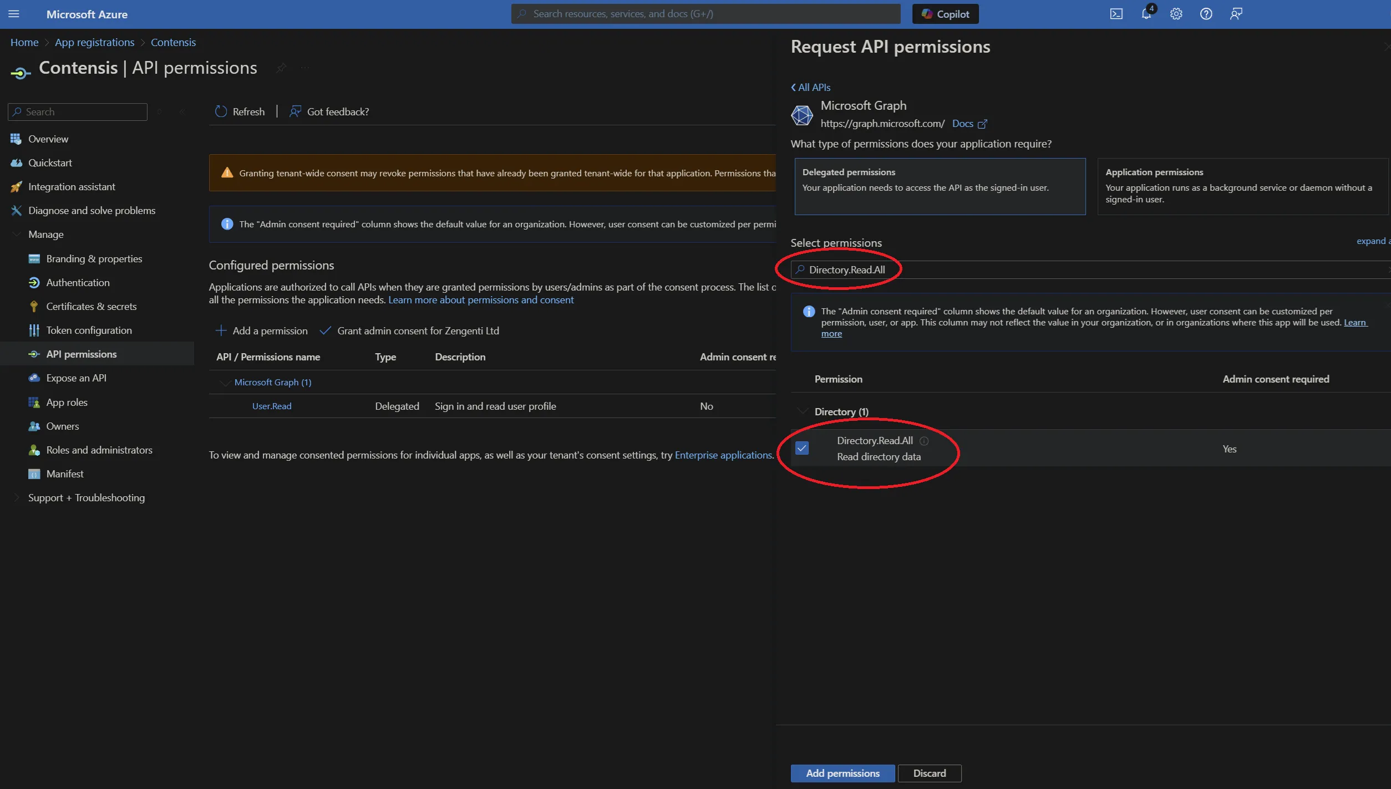The image size is (1391, 789).
Task: Open the notifications bell
Action: [x=1146, y=14]
